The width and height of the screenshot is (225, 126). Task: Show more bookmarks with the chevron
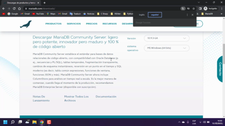pos(221,14)
